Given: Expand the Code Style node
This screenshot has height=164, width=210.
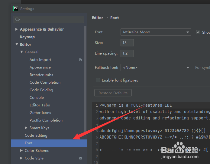Looking at the screenshot, I should (21, 158).
